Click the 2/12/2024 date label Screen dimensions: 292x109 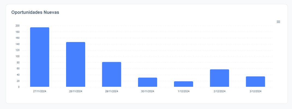(x=219, y=91)
